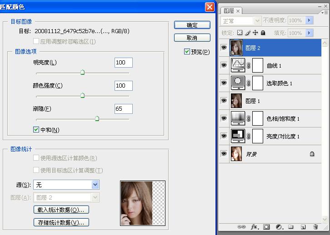This screenshot has height=235, width=330.
Task: Select the layer named 色相/饱和度 1
Action: click(x=270, y=118)
